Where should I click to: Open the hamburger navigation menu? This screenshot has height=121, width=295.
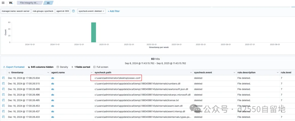point(3,3)
